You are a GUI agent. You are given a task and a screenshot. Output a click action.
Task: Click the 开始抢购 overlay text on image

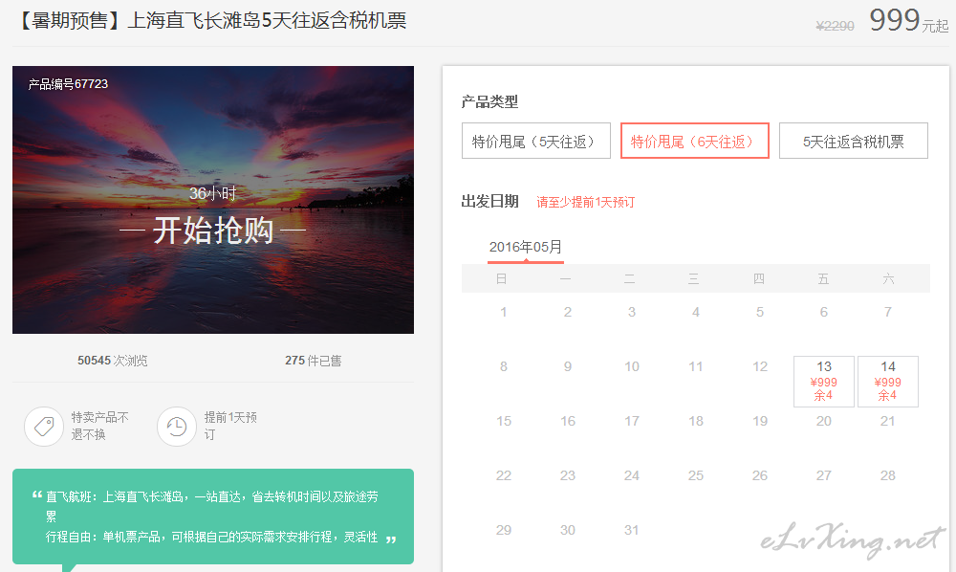coord(213,231)
